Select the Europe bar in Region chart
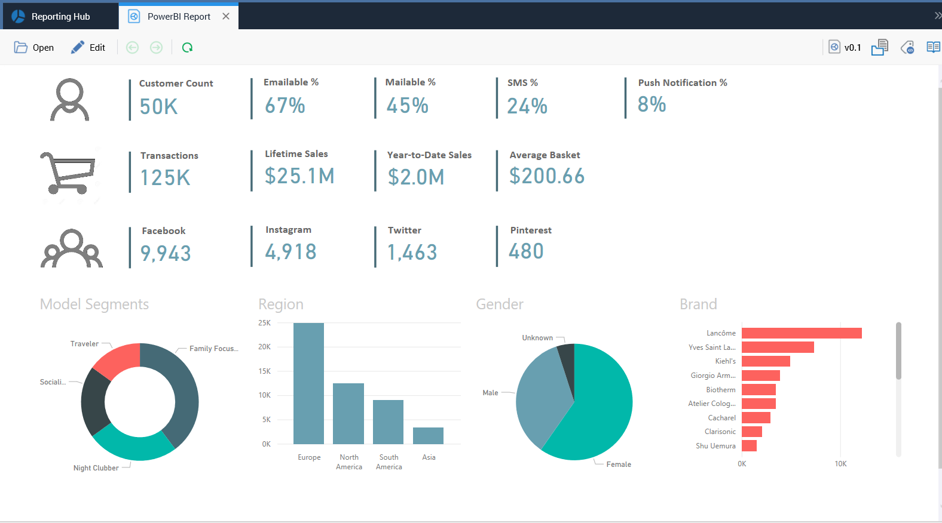This screenshot has height=523, width=942. (308, 383)
